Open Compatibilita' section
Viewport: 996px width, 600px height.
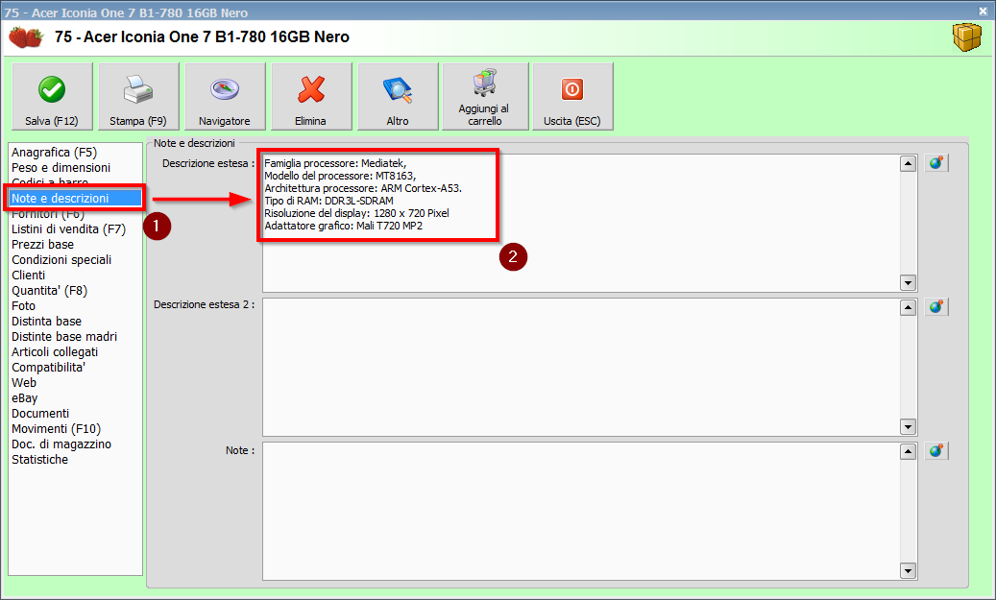[48, 367]
